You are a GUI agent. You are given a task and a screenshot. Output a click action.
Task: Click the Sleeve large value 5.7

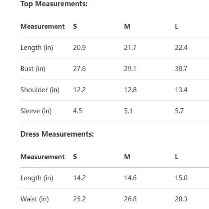tap(179, 111)
